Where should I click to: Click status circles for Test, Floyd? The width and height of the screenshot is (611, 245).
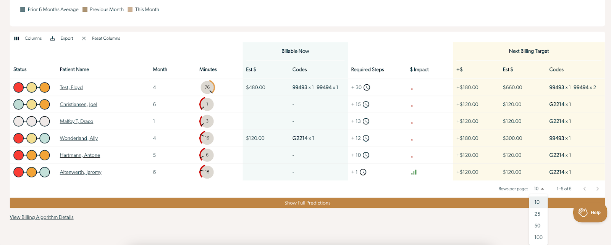(32, 87)
